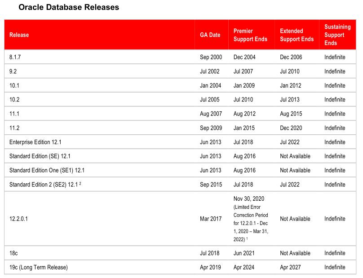Screen dimensions: 363x278
Task: Click extended support date 'Aug 2015'
Action: 291,114
